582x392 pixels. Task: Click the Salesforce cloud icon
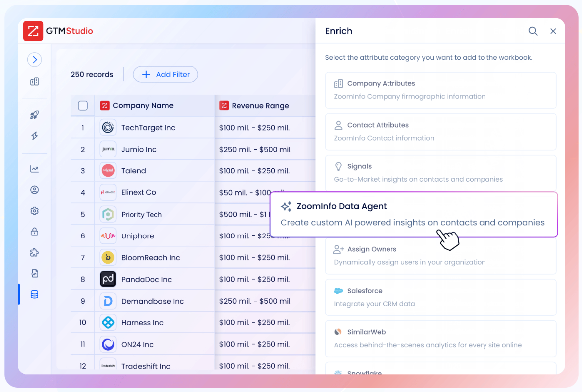(338, 291)
